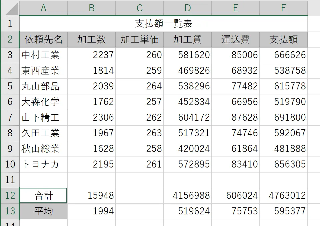
Task: Click the title cell 支払額一覧表
Action: point(163,24)
